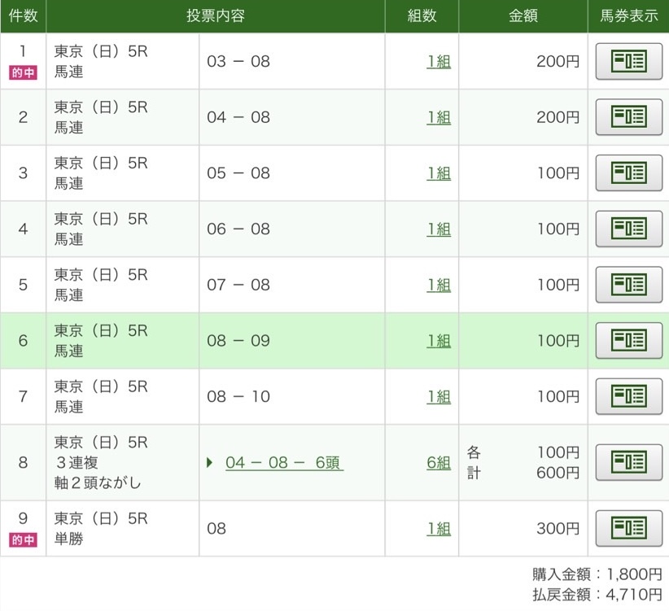Select the 的中 badge in row 1
This screenshot has width=669, height=611.
click(x=23, y=72)
